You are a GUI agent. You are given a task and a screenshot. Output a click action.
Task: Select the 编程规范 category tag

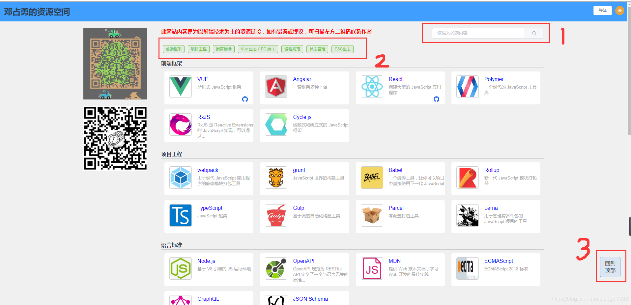[292, 49]
